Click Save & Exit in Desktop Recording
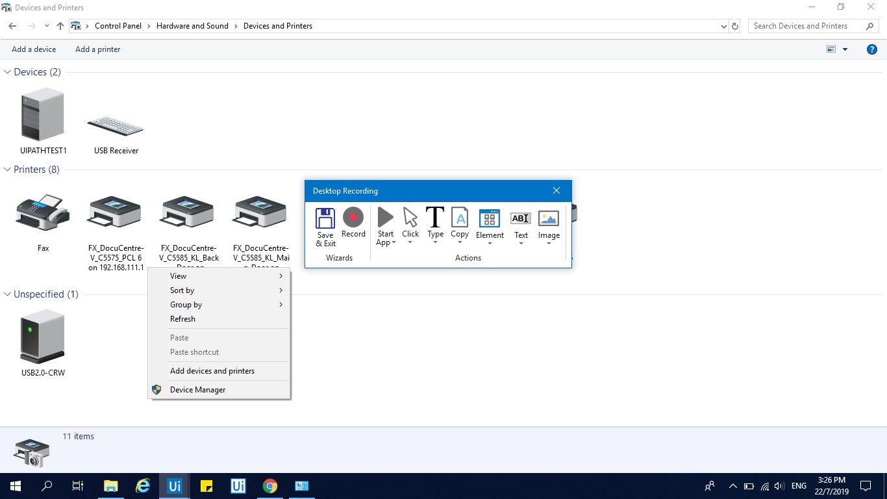The image size is (887, 499). pos(325,227)
